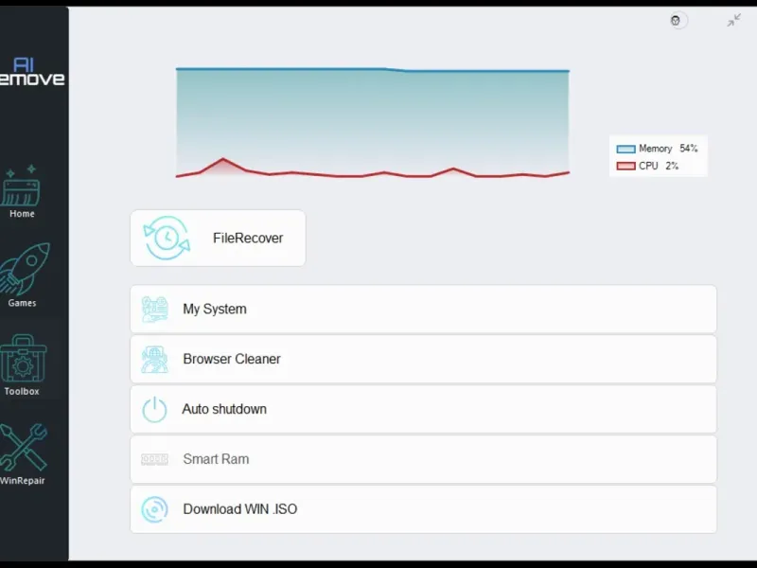Click the memory and CPU usage graph

click(372, 123)
